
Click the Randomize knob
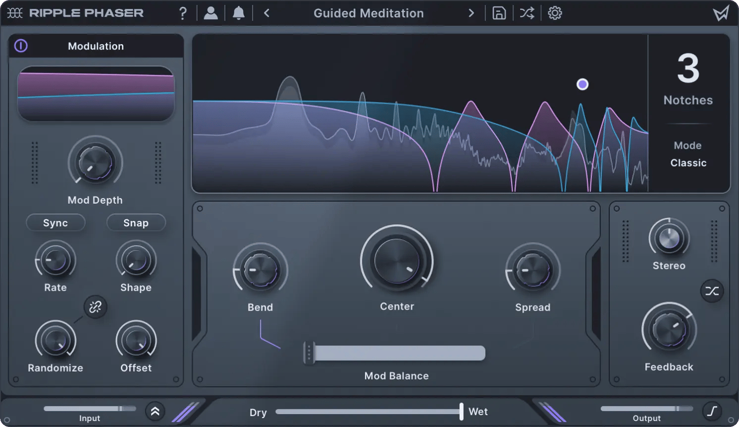pyautogui.click(x=55, y=340)
